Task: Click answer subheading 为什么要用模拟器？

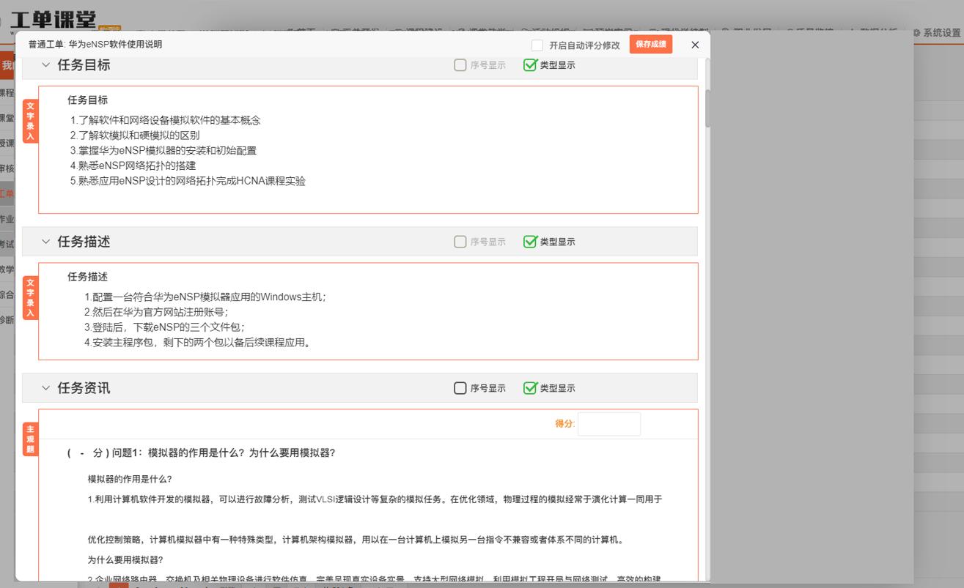Action: pos(125,560)
